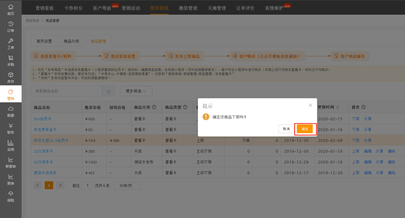Click 下架 for 500会员卡 row
The width and height of the screenshot is (405, 218).
[356, 119]
